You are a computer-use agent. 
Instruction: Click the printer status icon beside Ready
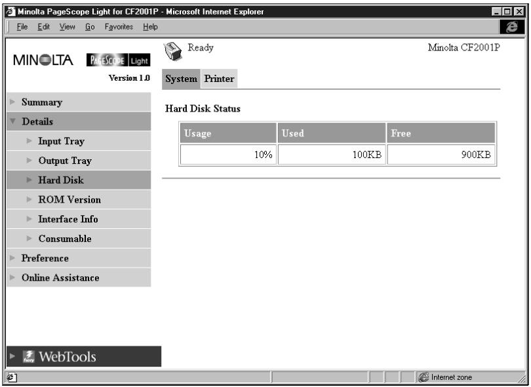(172, 52)
